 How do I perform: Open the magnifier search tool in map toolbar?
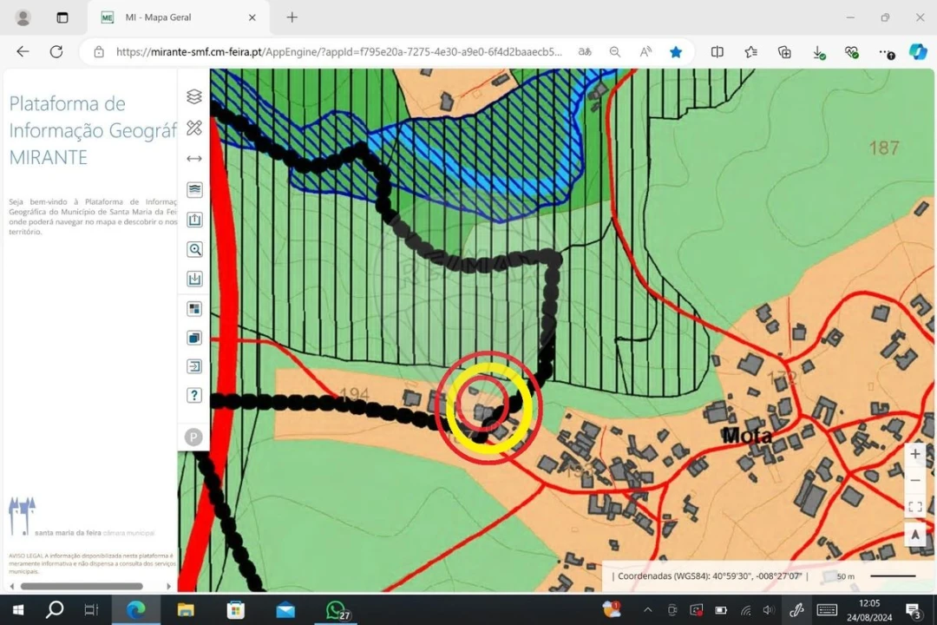pos(194,250)
